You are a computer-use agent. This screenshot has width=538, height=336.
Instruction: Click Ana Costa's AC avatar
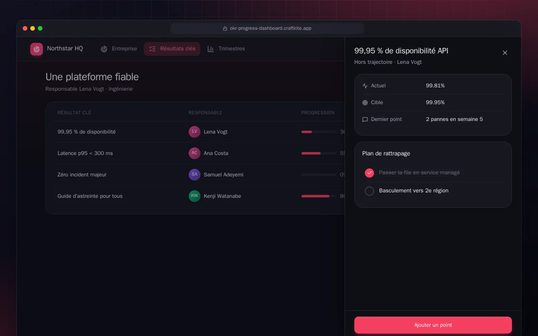click(195, 153)
